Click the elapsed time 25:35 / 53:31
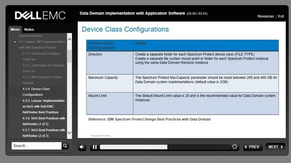Viewport: 291px width, 163px height. pos(197,14)
